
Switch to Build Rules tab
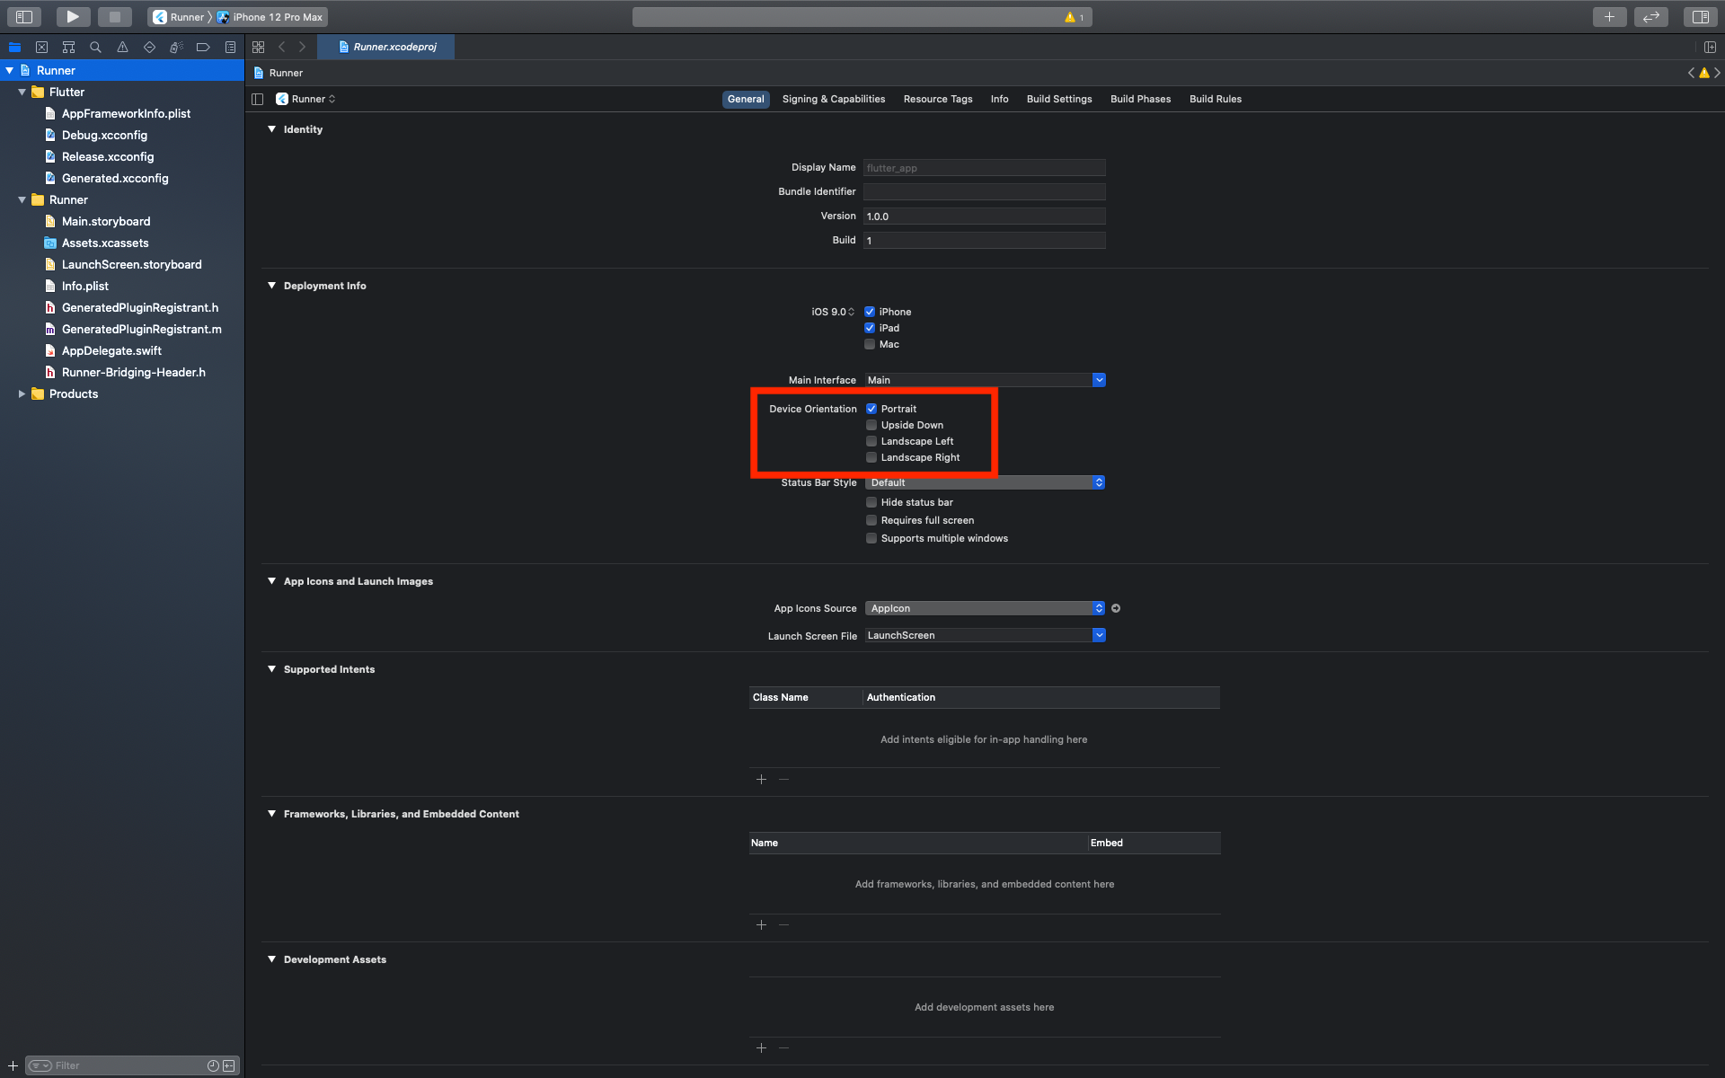tap(1215, 99)
